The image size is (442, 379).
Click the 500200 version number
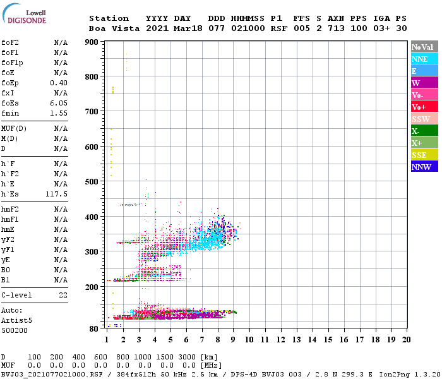15,330
